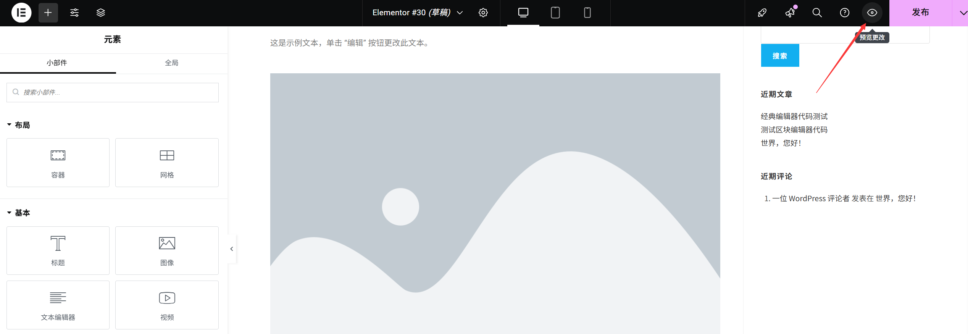
Task: Click the 近期文章 heading
Action: point(776,94)
